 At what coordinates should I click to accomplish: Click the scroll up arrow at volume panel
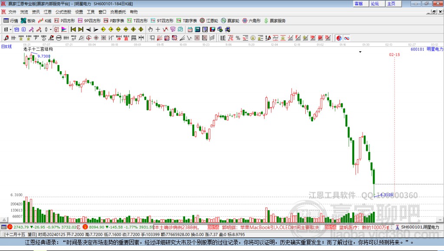click(x=4, y=220)
